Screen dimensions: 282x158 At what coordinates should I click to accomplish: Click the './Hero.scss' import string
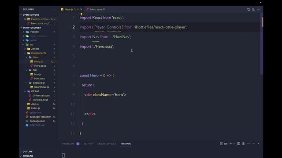click(x=103, y=47)
